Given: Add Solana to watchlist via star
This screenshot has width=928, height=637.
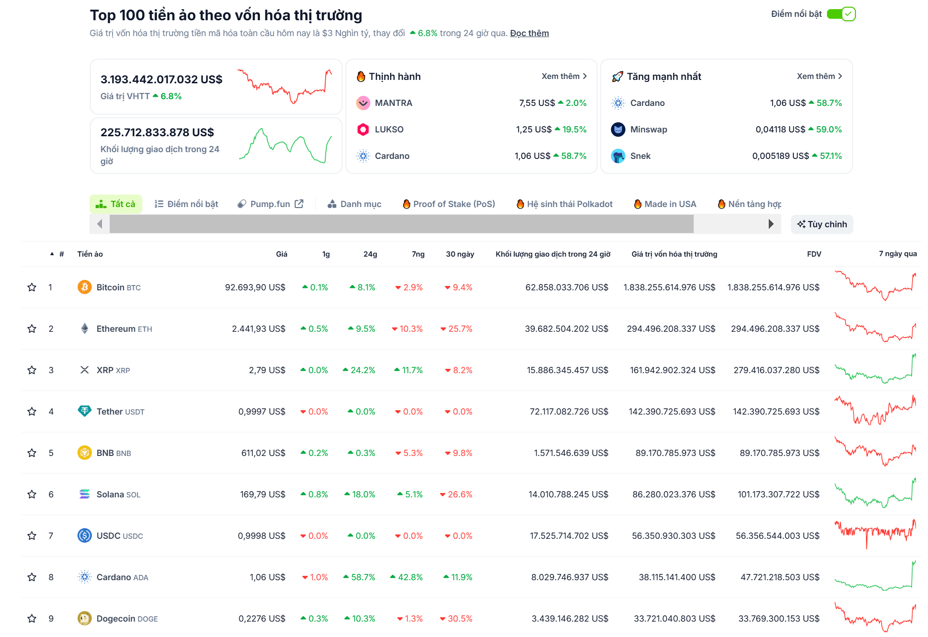Looking at the screenshot, I should point(32,494).
